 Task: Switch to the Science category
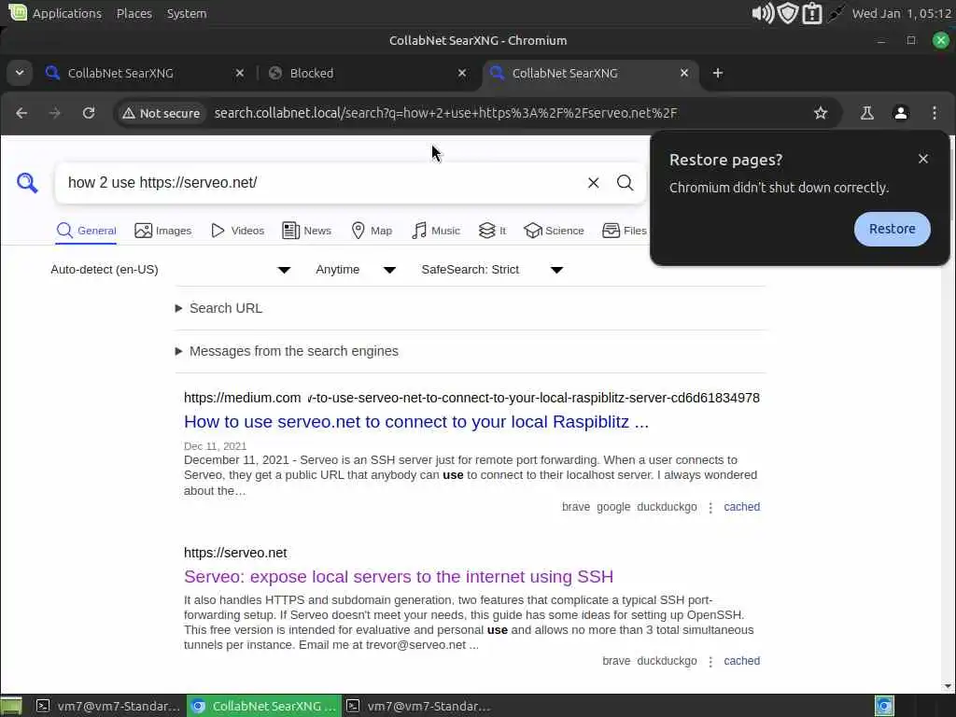point(554,231)
